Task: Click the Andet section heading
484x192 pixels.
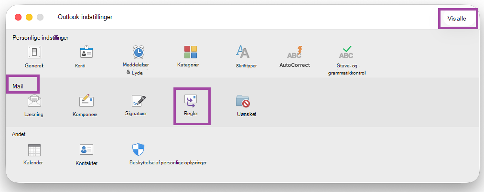Action: coord(19,134)
